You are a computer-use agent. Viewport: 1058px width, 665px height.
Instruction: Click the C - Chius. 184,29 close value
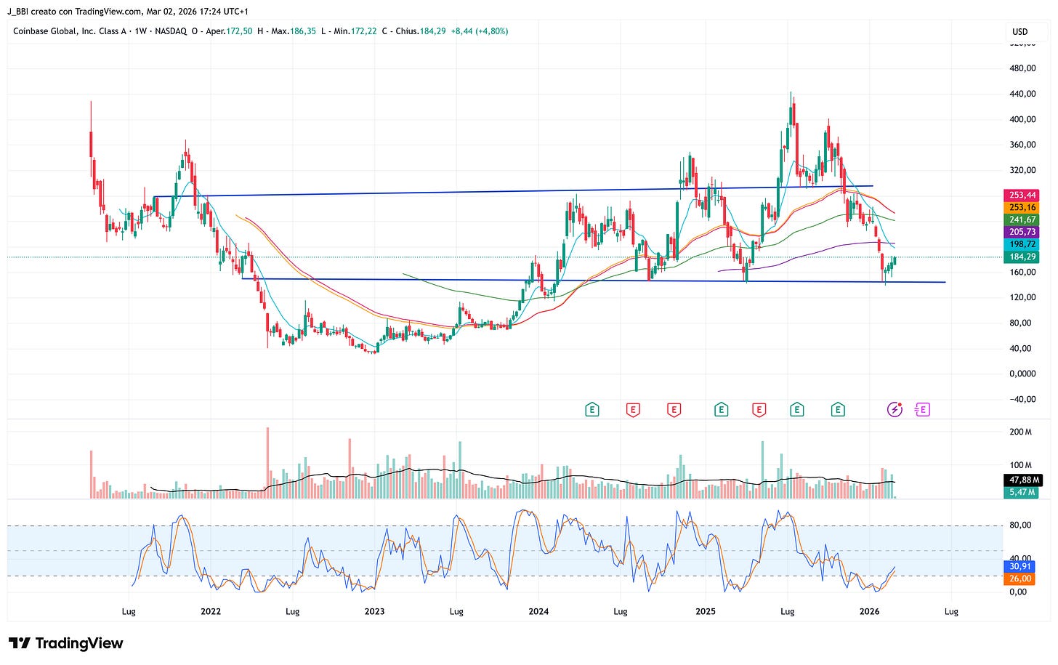416,31
